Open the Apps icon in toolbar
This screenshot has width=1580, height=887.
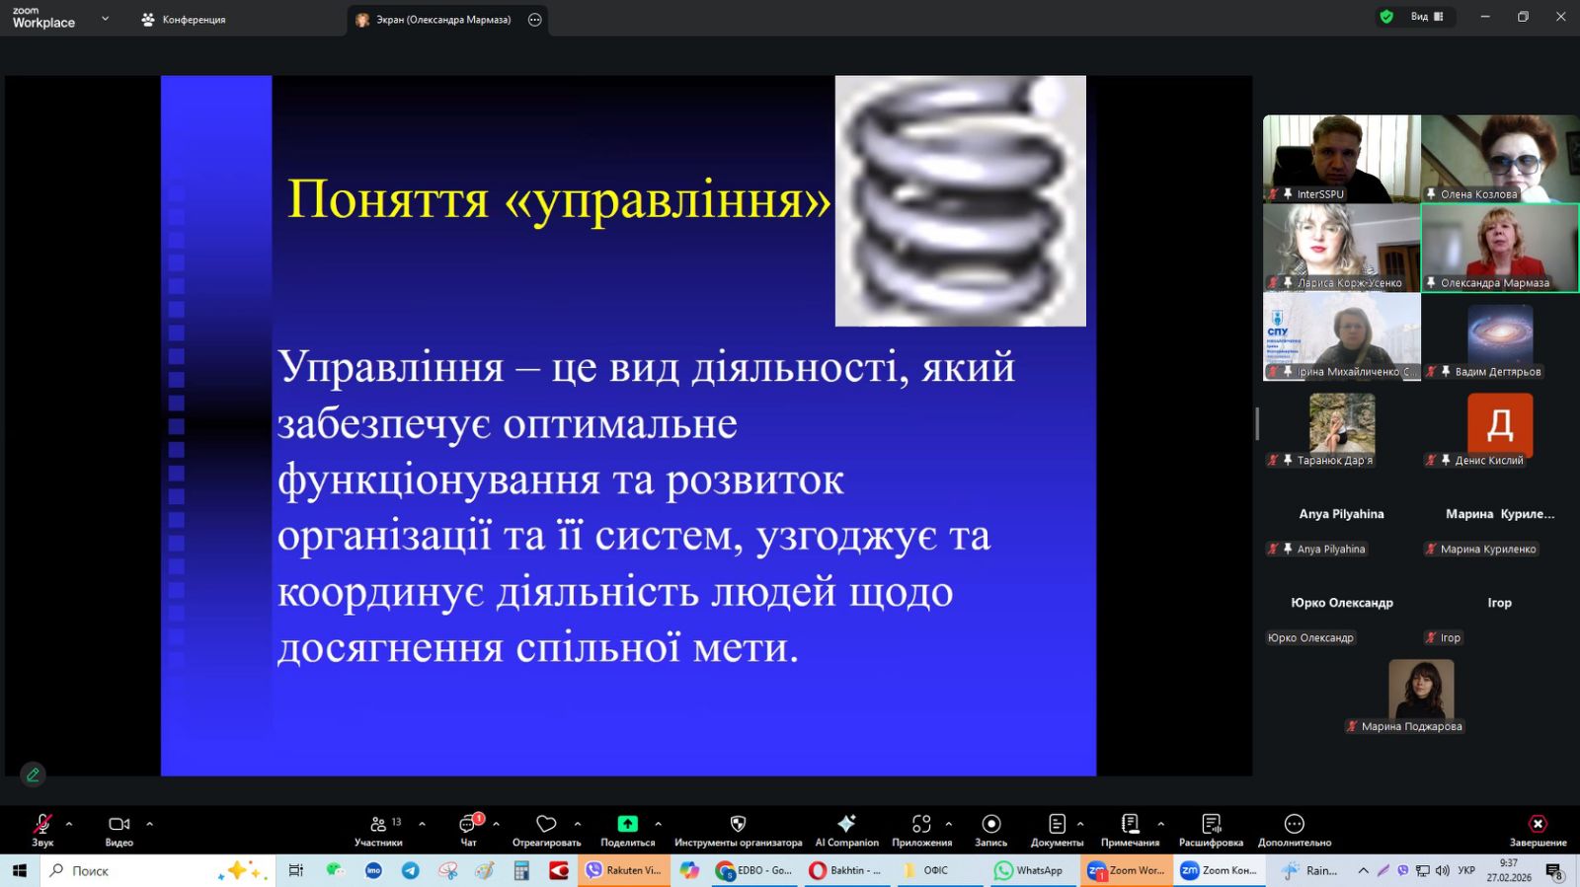[921, 824]
